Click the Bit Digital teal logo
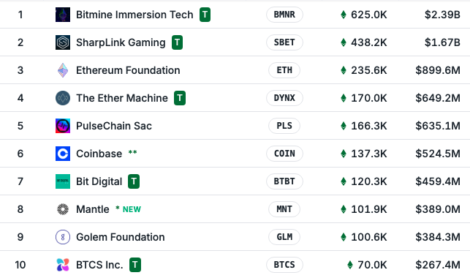Image resolution: width=470 pixels, height=278 pixels. (x=63, y=181)
